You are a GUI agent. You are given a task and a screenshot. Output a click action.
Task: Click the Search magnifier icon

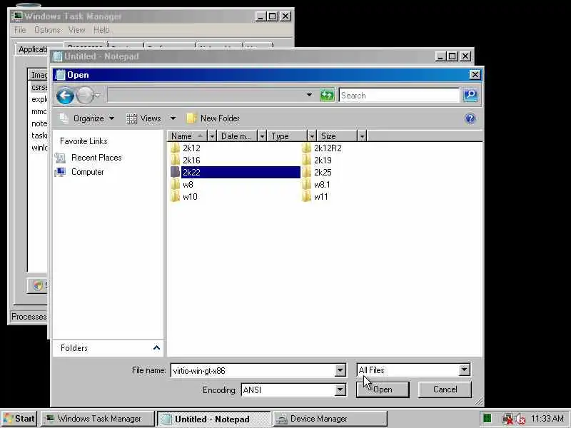coord(470,96)
